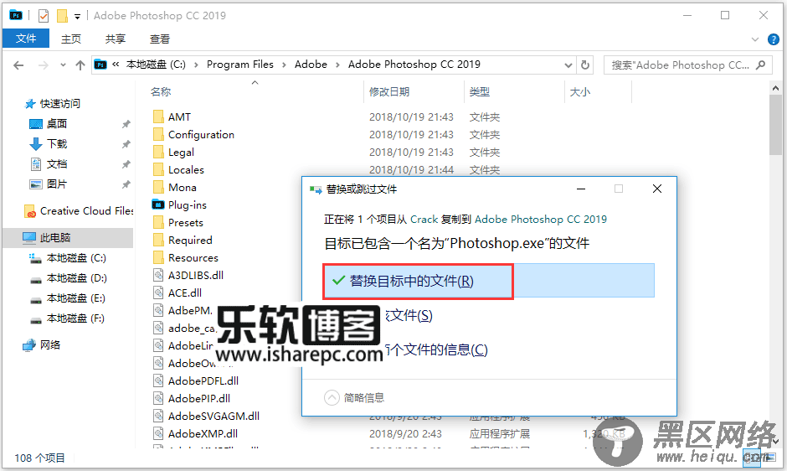The image size is (787, 471).
Task: Go forward with the right arrow
Action: tap(44, 65)
